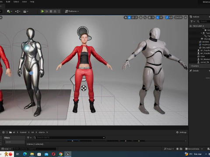Open Google Chrome from the taskbar
Screen dimensions: 210x157
click(x=61, y=154)
